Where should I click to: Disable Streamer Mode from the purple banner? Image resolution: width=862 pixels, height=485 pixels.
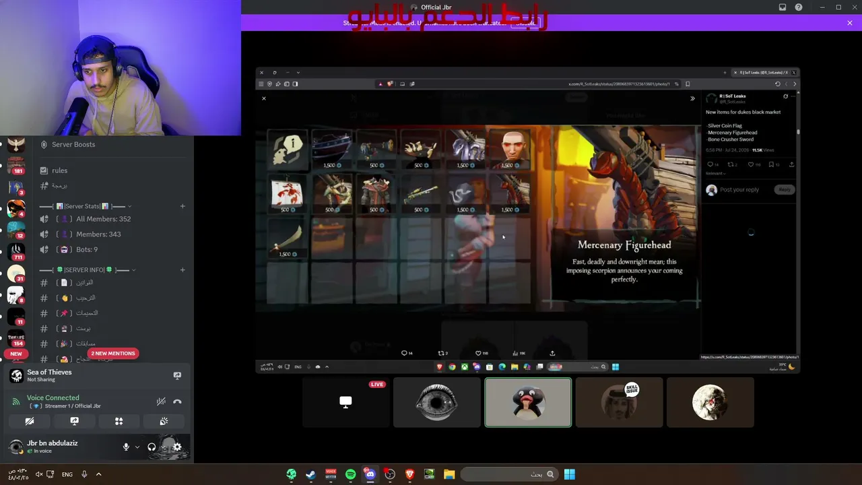point(526,23)
